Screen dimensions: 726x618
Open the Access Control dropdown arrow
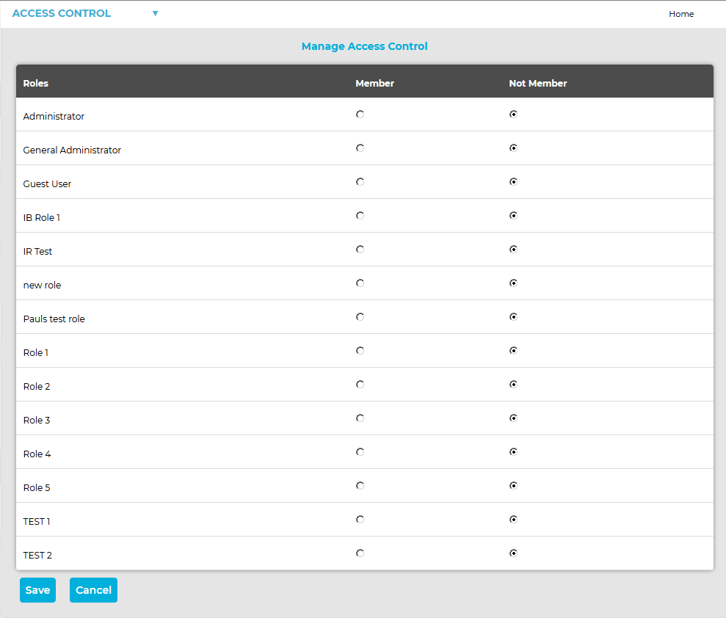(x=156, y=13)
